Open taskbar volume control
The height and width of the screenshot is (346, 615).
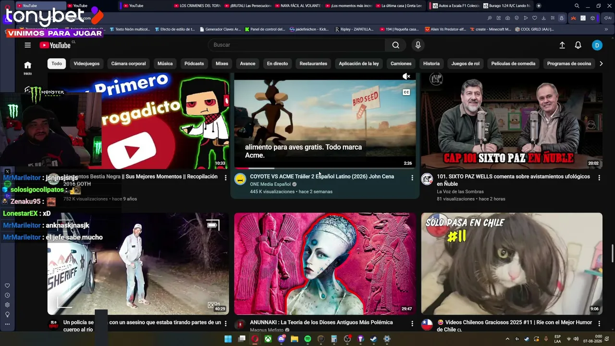pyautogui.click(x=576, y=339)
